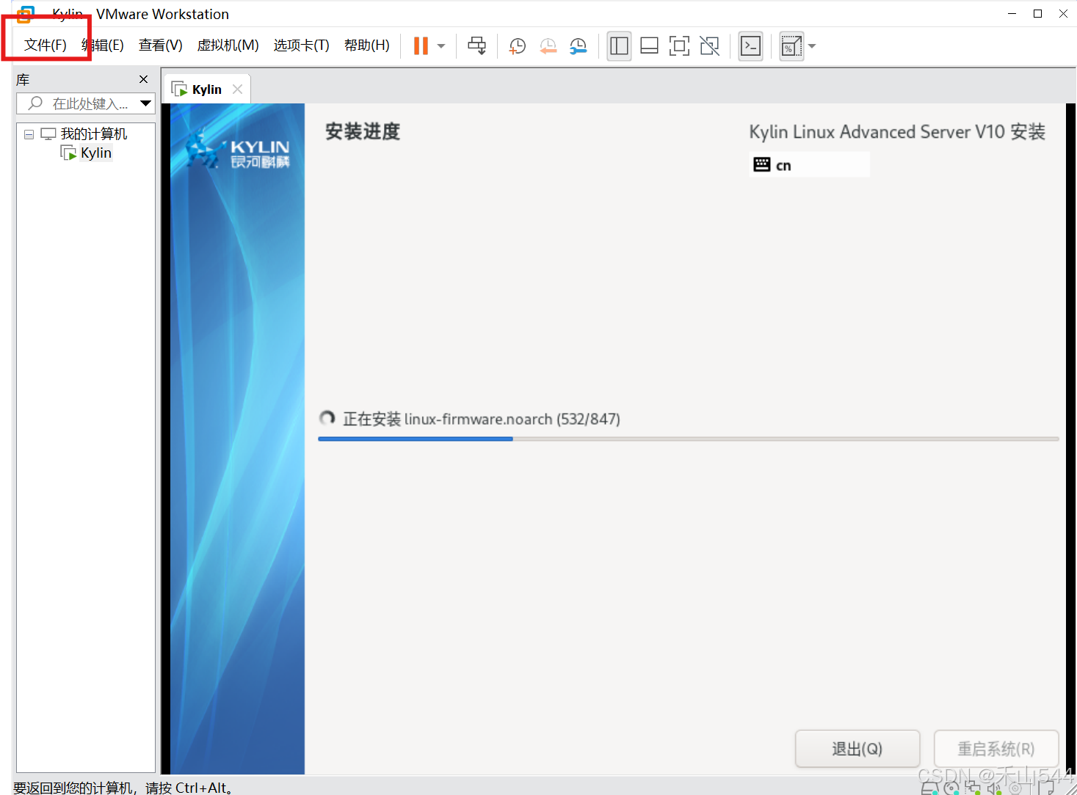The image size is (1077, 795).
Task: Take a snapshot of the VM
Action: point(517,45)
